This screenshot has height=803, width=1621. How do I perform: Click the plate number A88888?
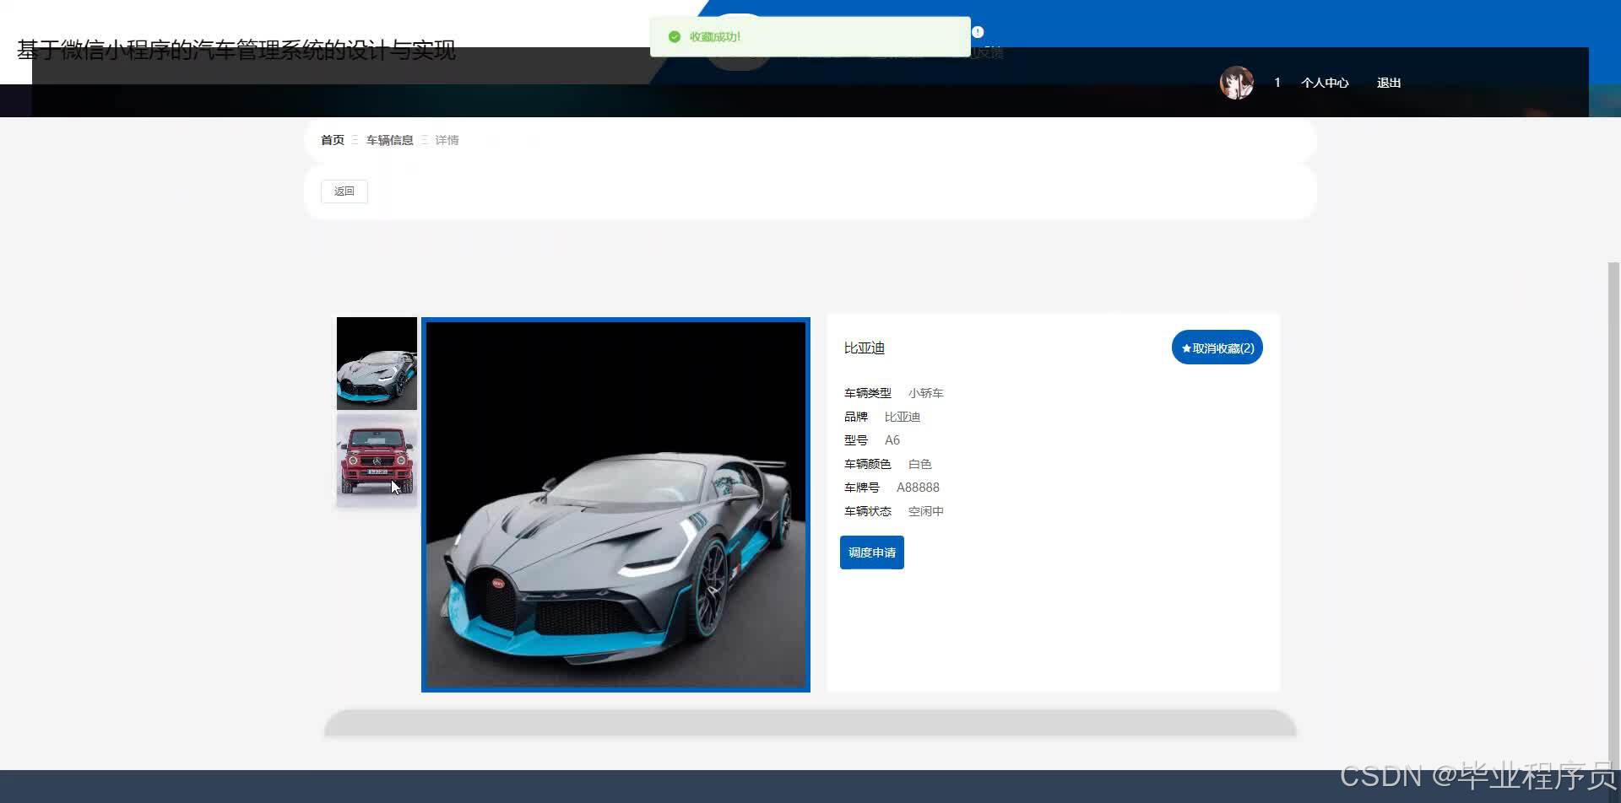tap(918, 488)
